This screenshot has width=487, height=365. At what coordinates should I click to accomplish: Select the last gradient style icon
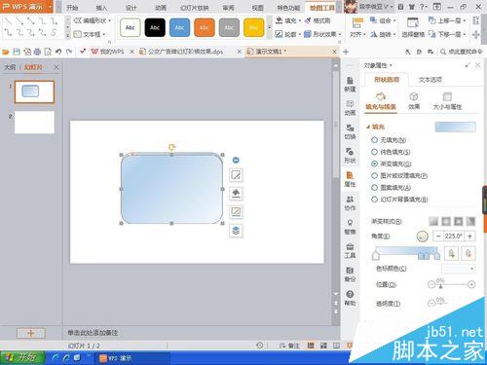pos(470,221)
